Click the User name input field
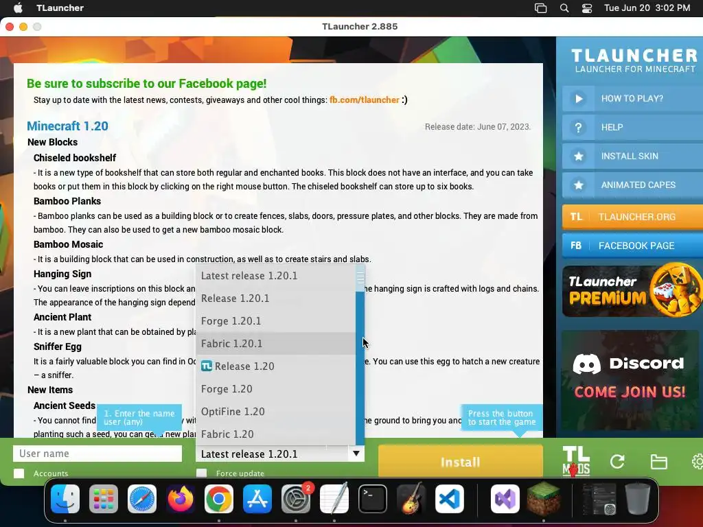This screenshot has width=703, height=527. tap(97, 454)
